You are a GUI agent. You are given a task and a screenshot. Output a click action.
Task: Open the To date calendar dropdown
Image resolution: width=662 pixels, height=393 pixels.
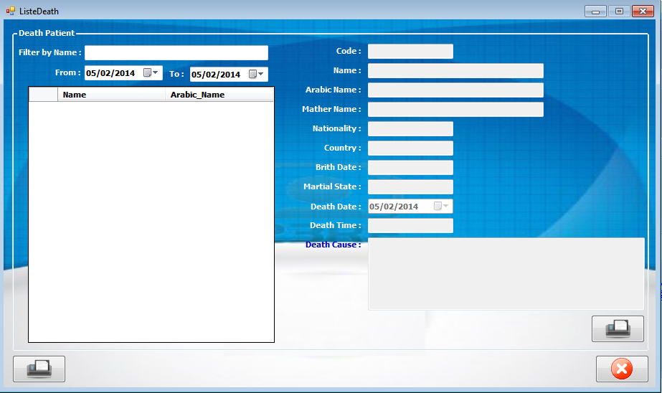(256, 74)
